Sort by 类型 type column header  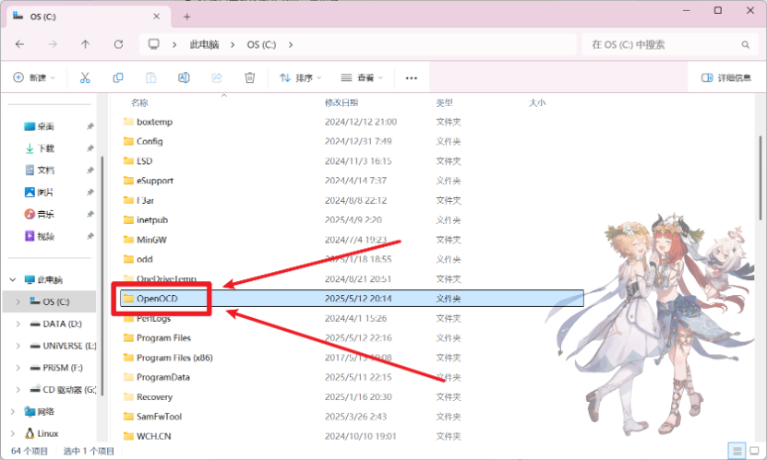tap(444, 102)
